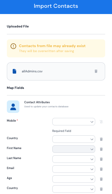Open the Age mapping dropdown
This screenshot has height=194, width=112.
[74, 179]
